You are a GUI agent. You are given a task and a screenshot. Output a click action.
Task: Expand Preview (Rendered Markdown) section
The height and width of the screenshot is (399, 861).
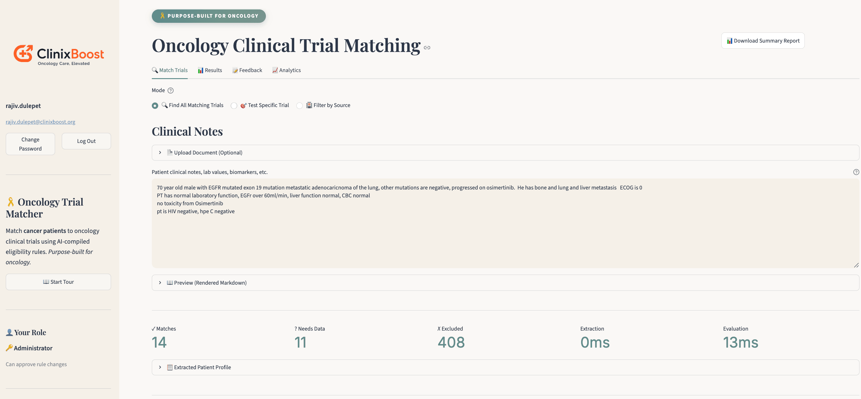tap(505, 283)
